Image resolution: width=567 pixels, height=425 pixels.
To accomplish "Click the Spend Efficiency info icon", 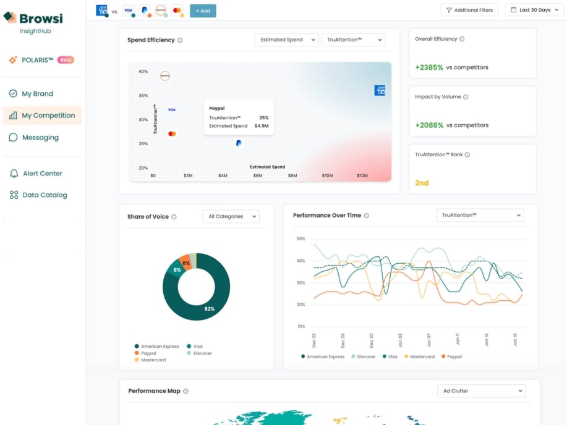I will tap(180, 40).
